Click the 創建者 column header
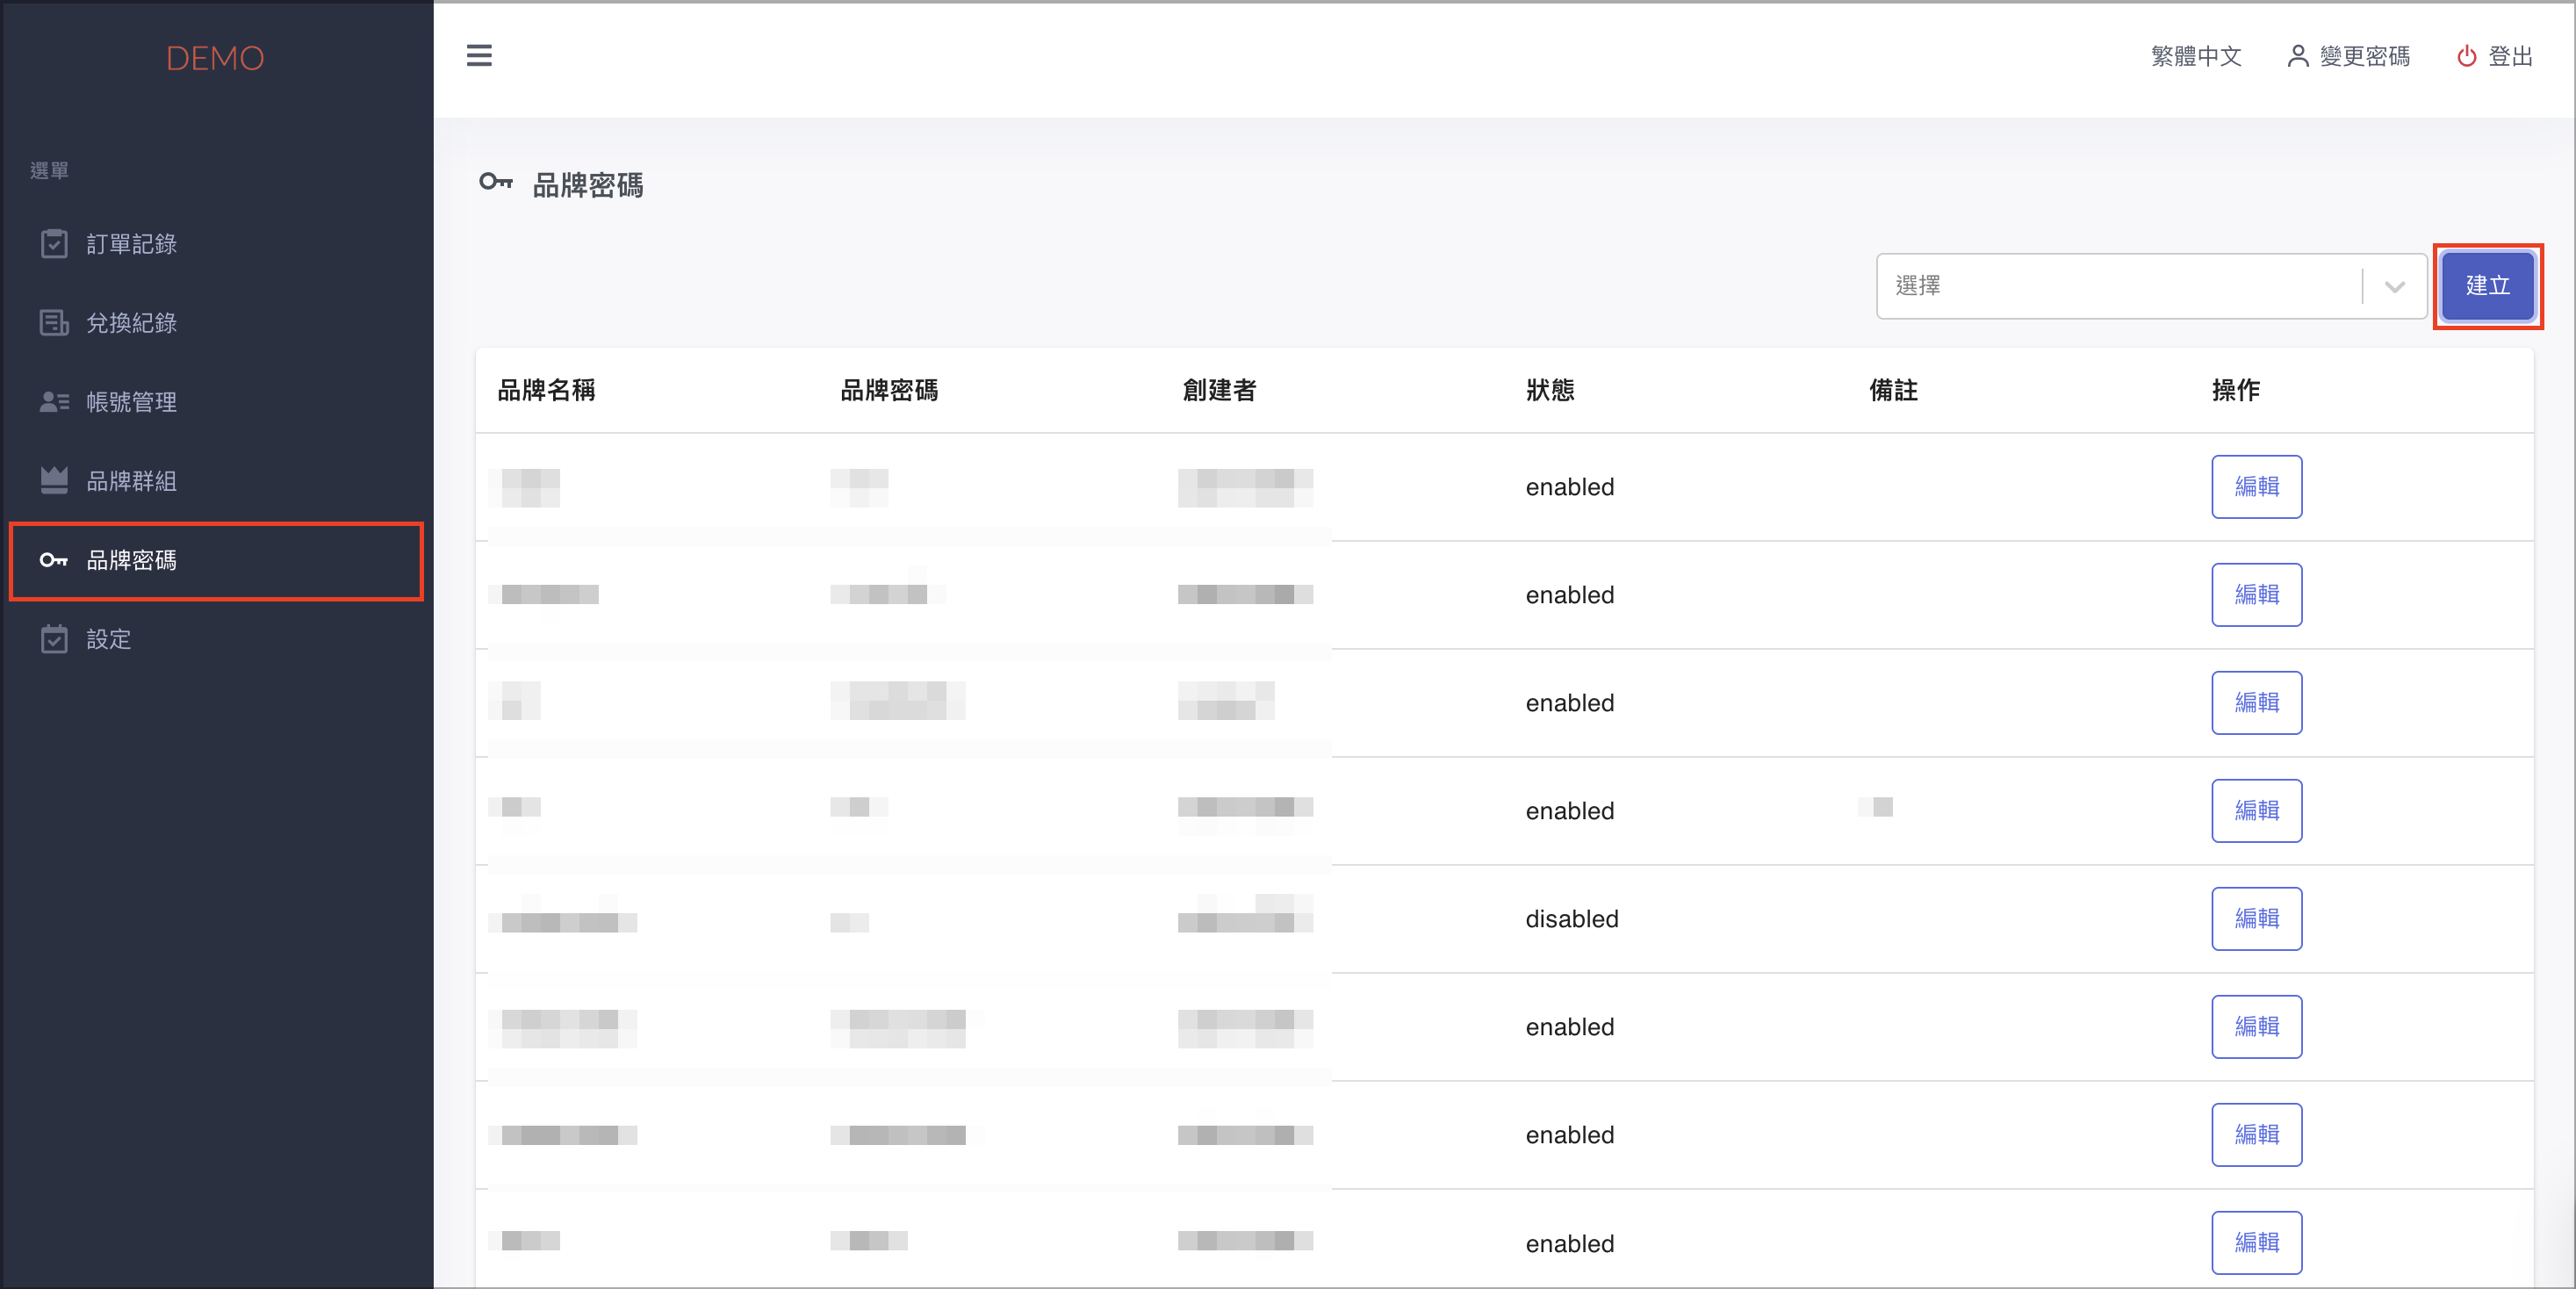Screen dimensions: 2576x1289 coord(1219,390)
